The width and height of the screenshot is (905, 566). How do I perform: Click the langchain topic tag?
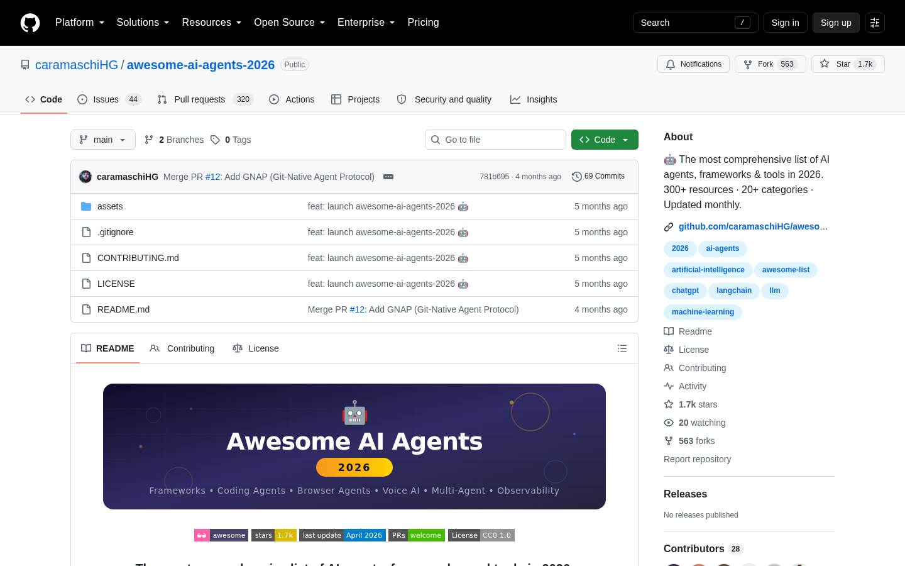(734, 291)
